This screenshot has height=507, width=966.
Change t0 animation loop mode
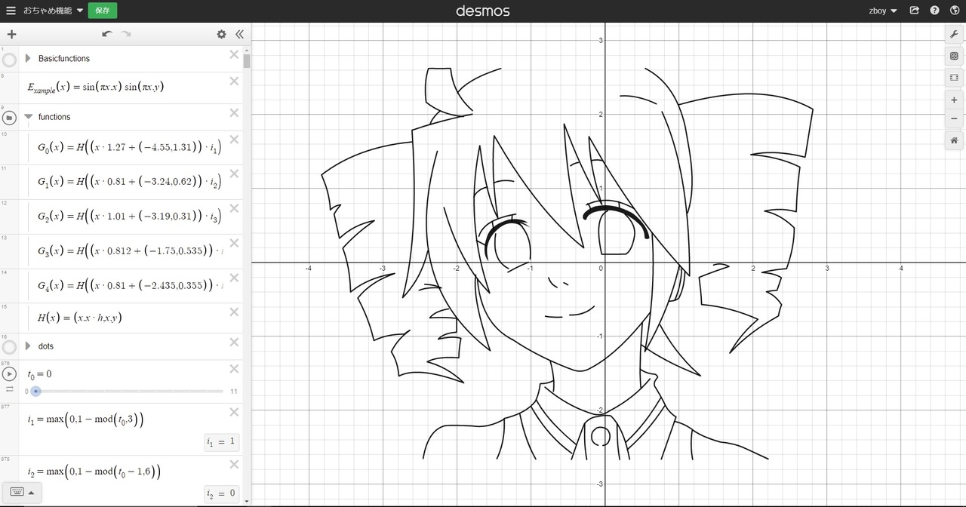pyautogui.click(x=10, y=389)
